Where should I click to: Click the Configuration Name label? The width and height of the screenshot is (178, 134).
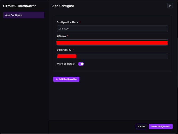pyautogui.click(x=67, y=22)
